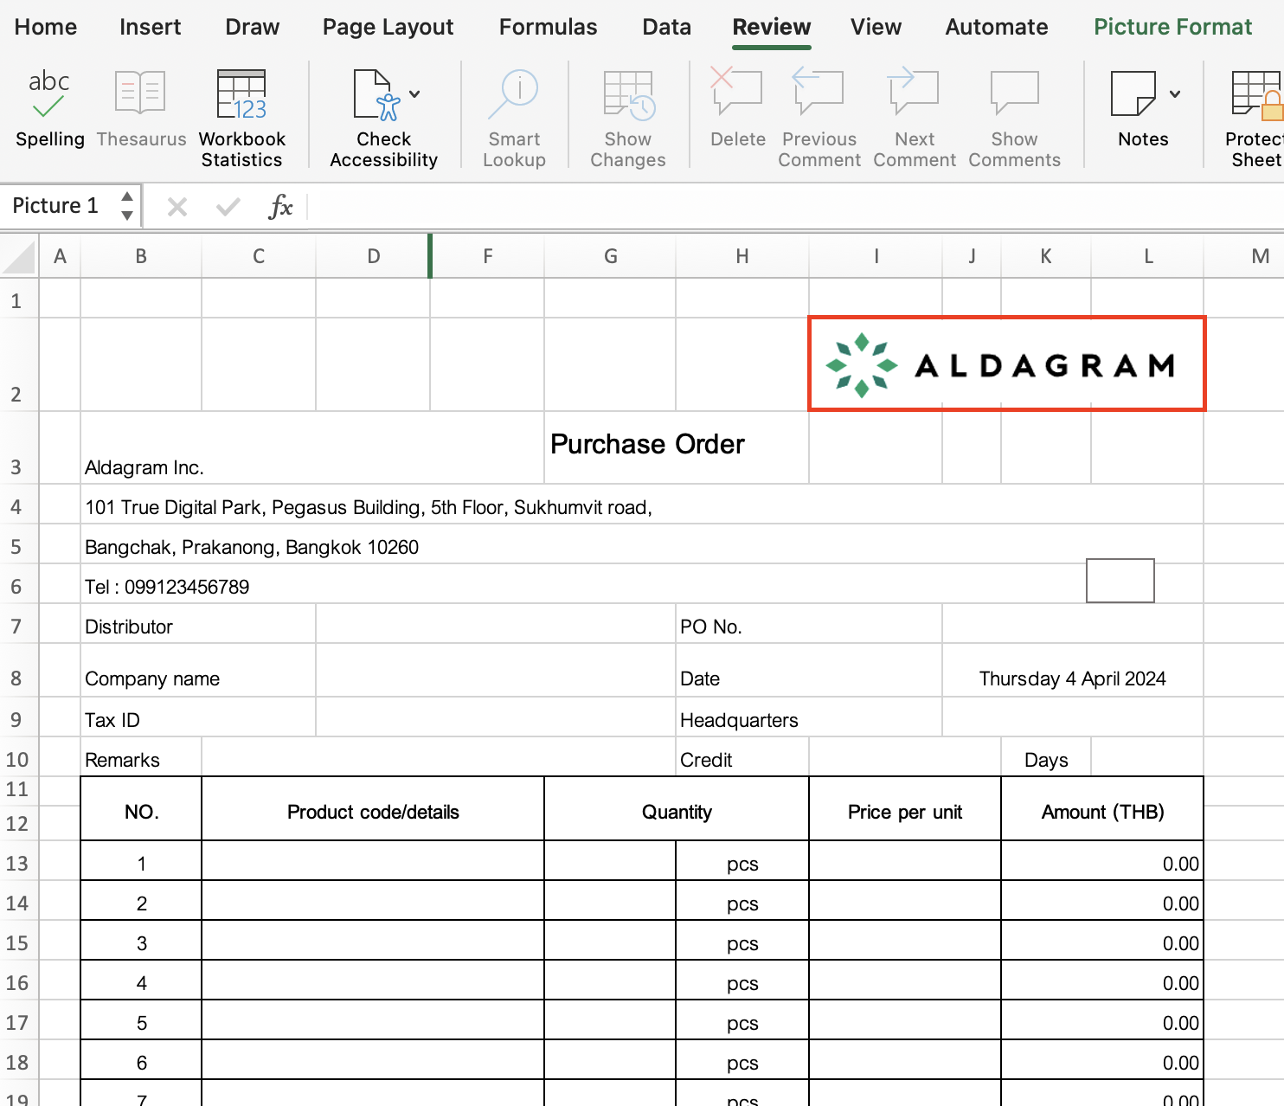This screenshot has height=1106, width=1284.
Task: Open the Picture Format tab
Action: (1172, 27)
